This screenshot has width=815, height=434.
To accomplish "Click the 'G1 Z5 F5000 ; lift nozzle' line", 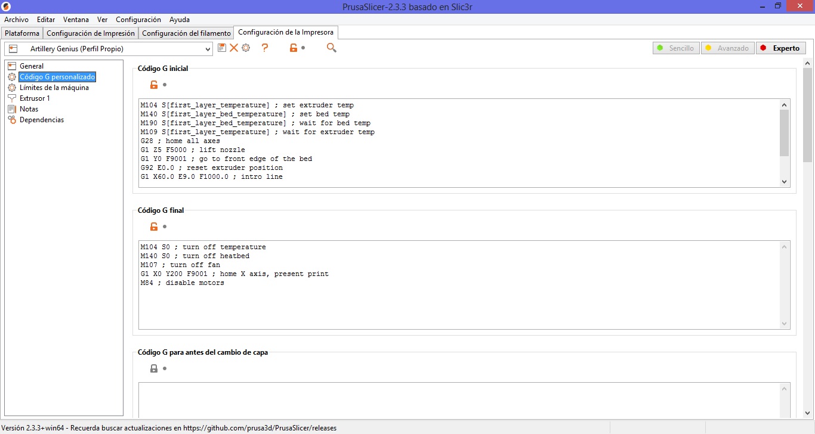I will 193,150.
